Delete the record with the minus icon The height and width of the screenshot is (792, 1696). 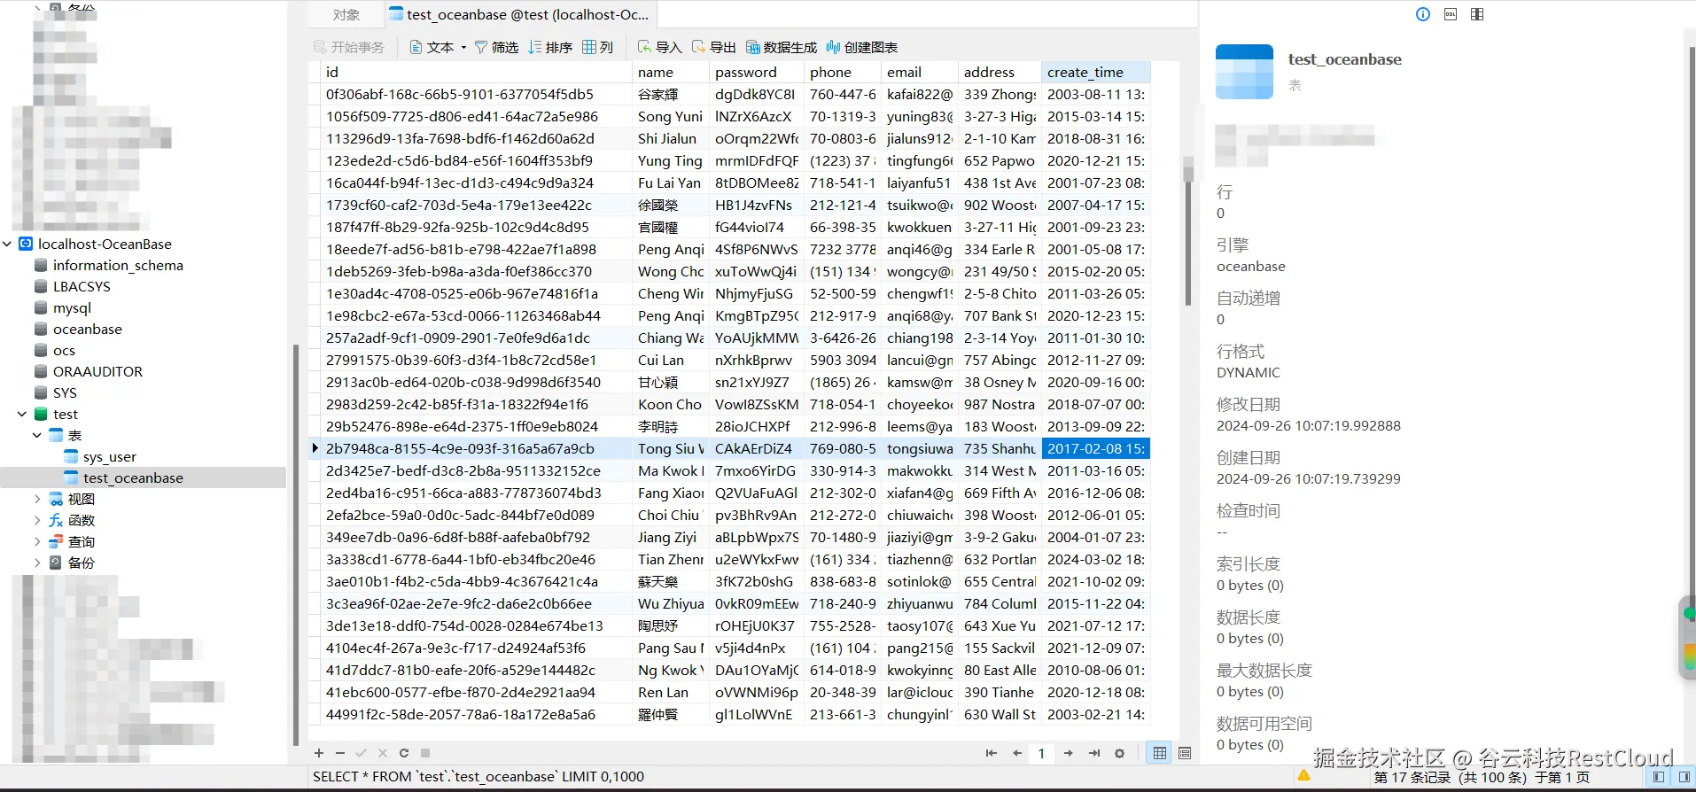tap(340, 753)
